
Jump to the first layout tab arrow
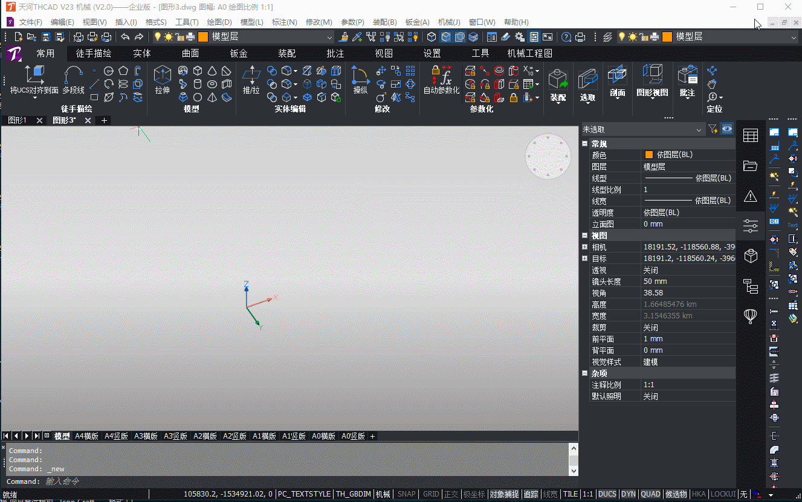[7, 436]
